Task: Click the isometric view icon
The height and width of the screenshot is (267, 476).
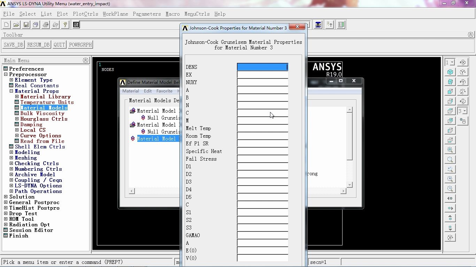Action: (x=450, y=72)
